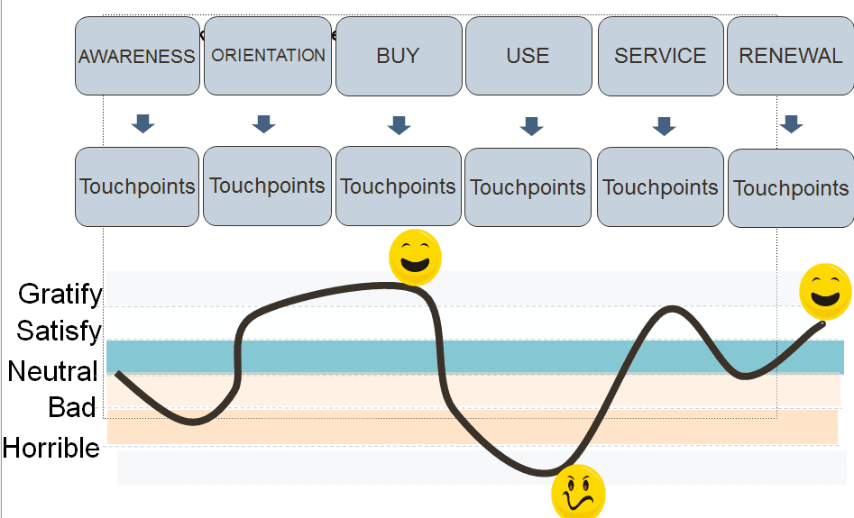
Task: Select the down arrow under SERVICE
Action: (664, 126)
